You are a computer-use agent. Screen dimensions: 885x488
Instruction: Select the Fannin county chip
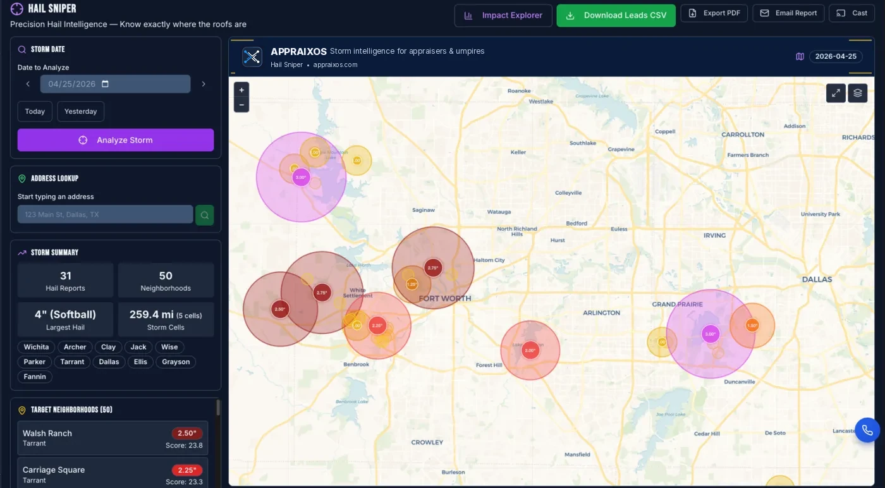click(x=35, y=377)
